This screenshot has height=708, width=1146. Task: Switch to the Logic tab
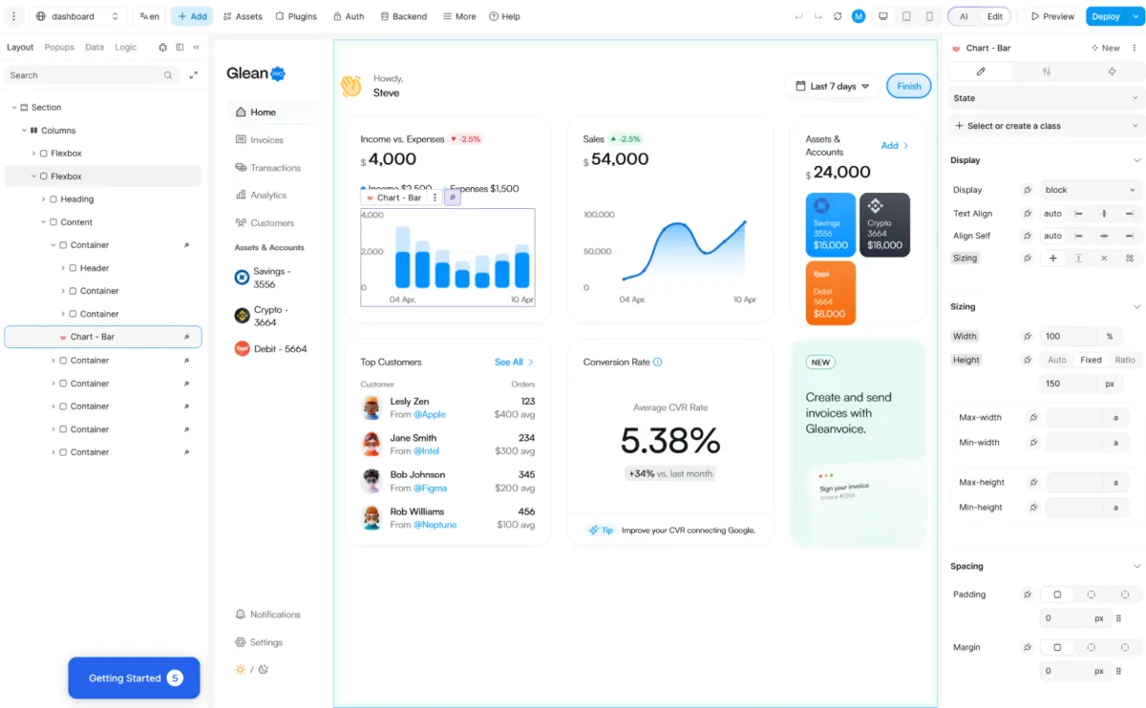pos(126,47)
